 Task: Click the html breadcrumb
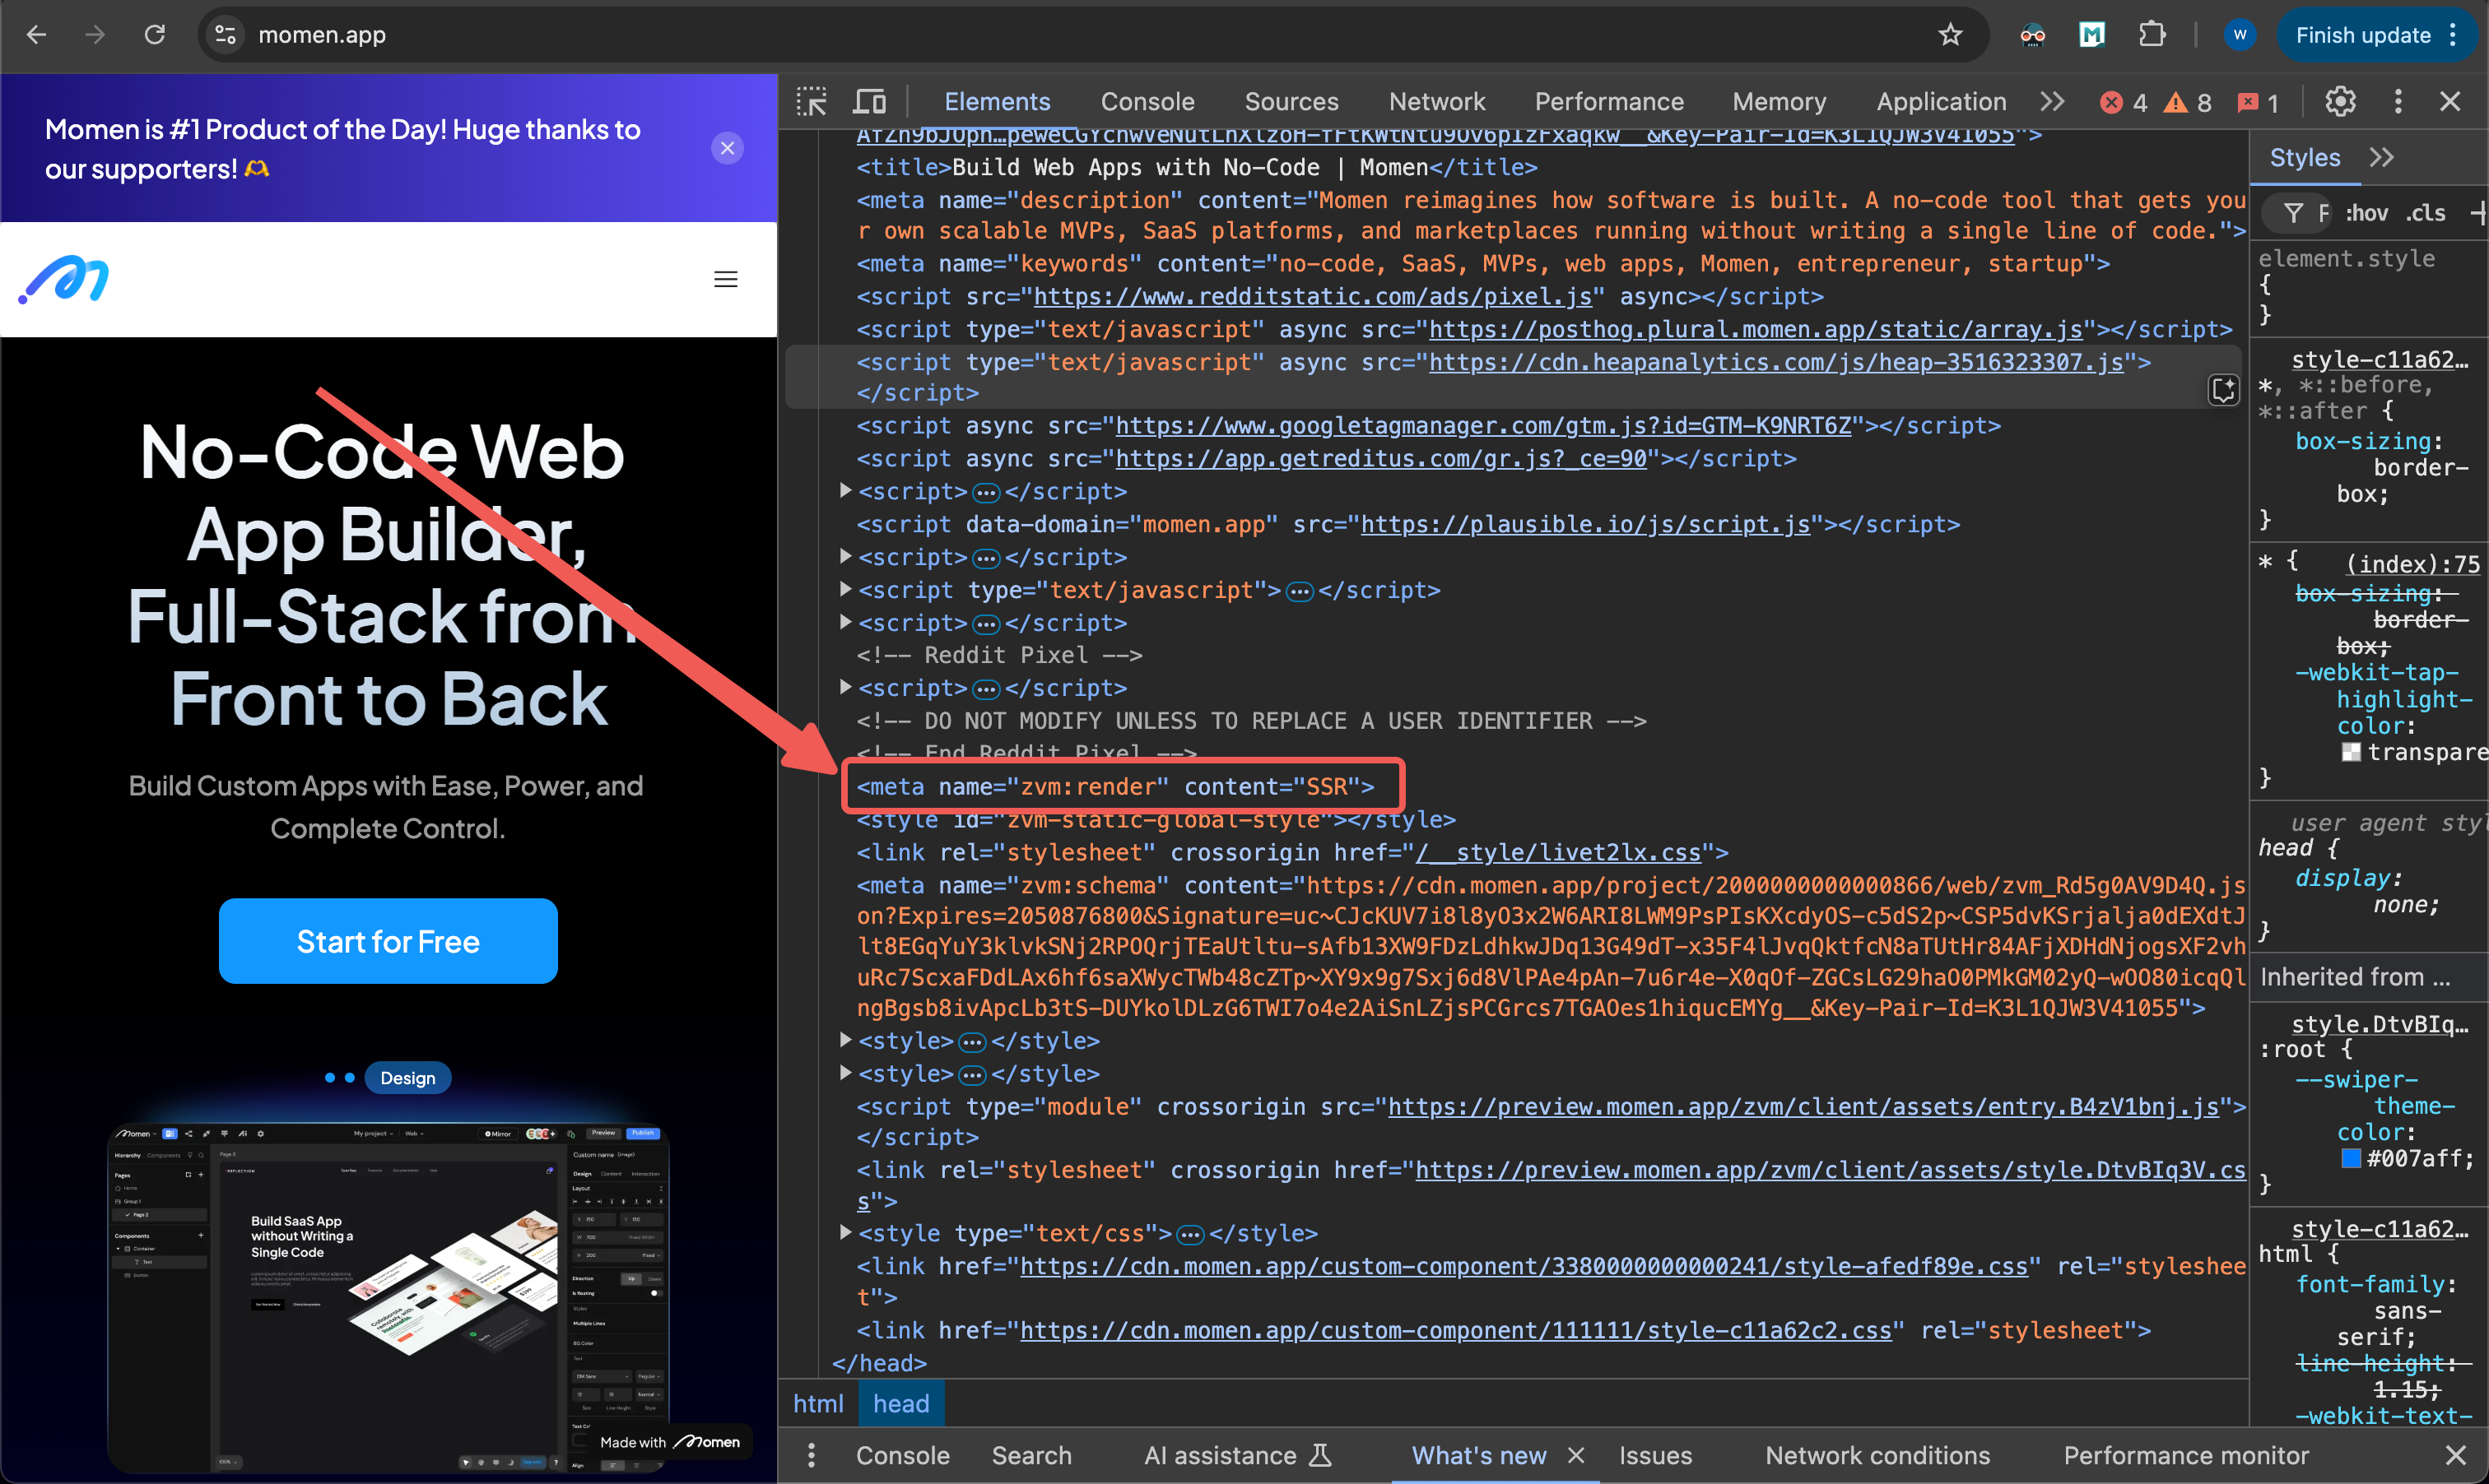(818, 1404)
